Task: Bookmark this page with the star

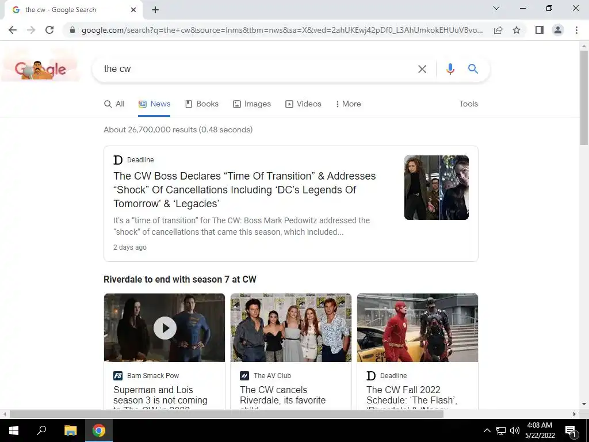Action: (x=517, y=30)
